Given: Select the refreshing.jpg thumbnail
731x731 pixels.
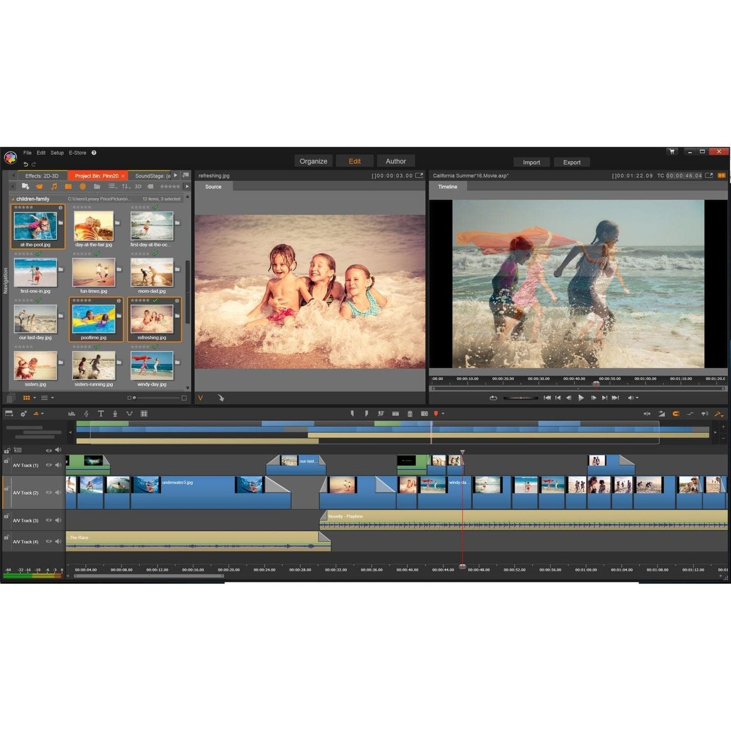Looking at the screenshot, I should tap(152, 320).
